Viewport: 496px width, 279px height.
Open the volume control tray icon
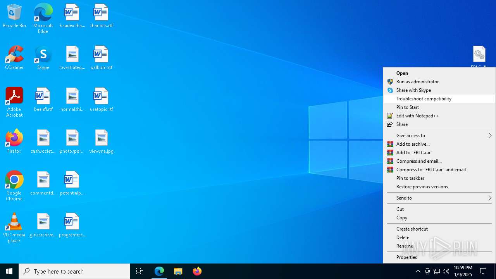pos(446,271)
